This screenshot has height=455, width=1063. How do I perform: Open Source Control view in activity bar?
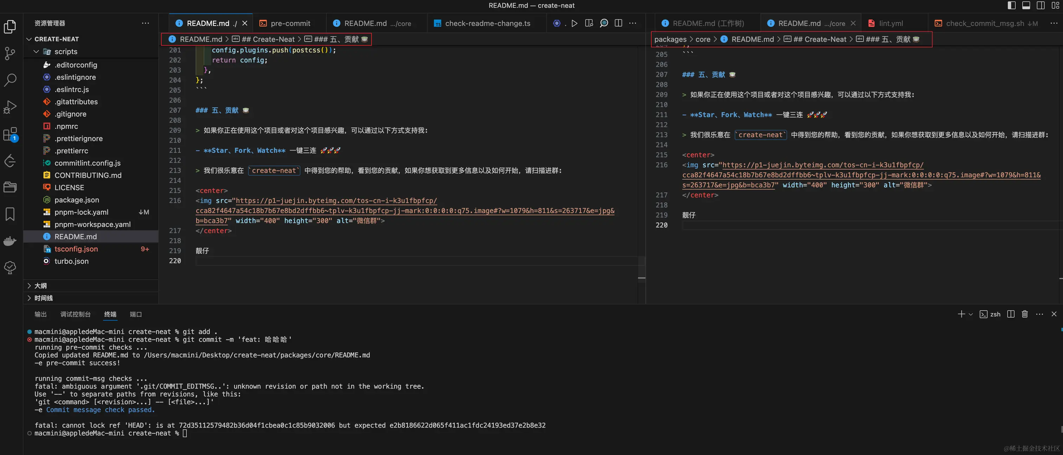[x=10, y=53]
